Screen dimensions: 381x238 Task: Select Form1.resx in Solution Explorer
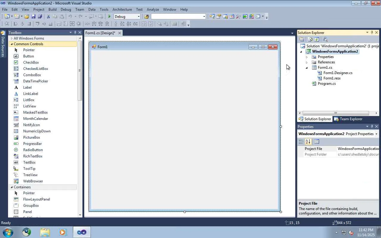[332, 78]
